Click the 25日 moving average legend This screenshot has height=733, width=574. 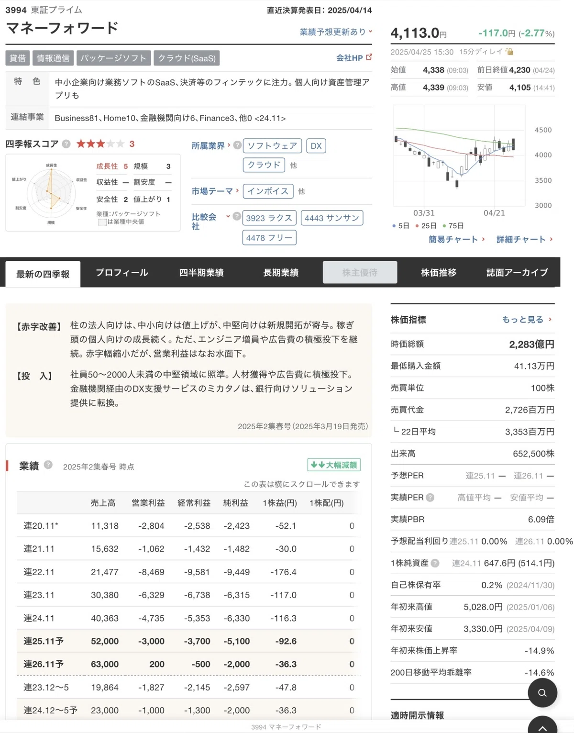point(426,225)
